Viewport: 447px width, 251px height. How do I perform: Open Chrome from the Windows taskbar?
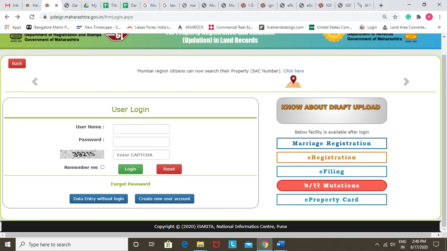(x=264, y=245)
